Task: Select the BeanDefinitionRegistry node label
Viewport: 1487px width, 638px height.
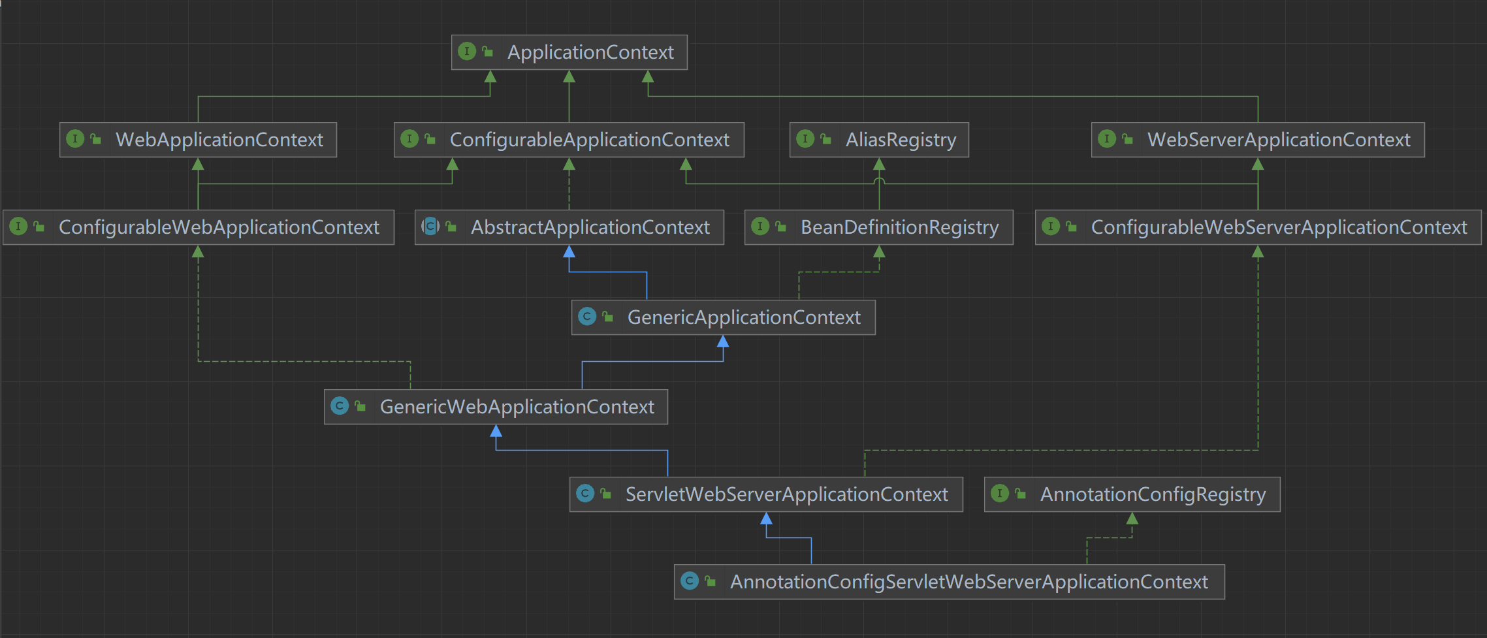Action: pos(899,227)
